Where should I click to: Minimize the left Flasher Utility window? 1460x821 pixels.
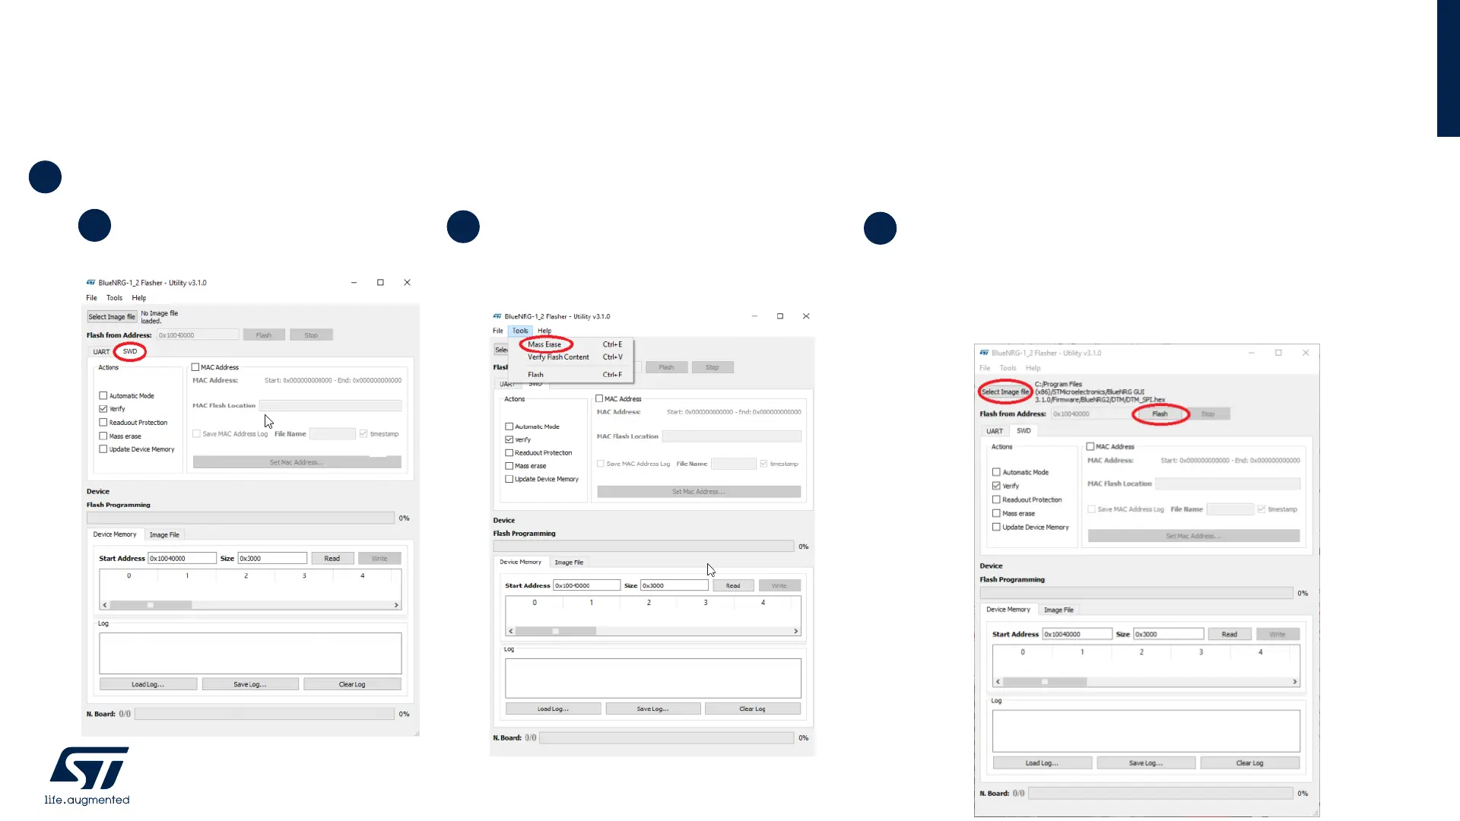(x=354, y=283)
